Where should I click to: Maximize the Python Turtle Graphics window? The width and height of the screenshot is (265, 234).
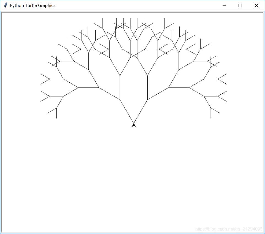(x=240, y=6)
